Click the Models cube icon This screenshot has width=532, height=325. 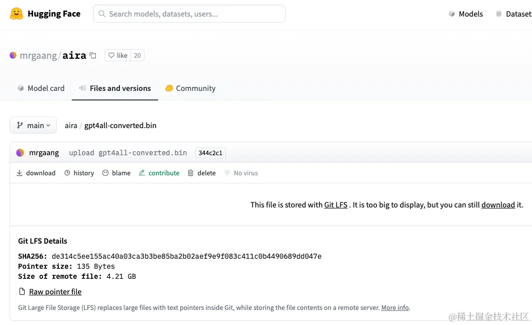(x=452, y=14)
